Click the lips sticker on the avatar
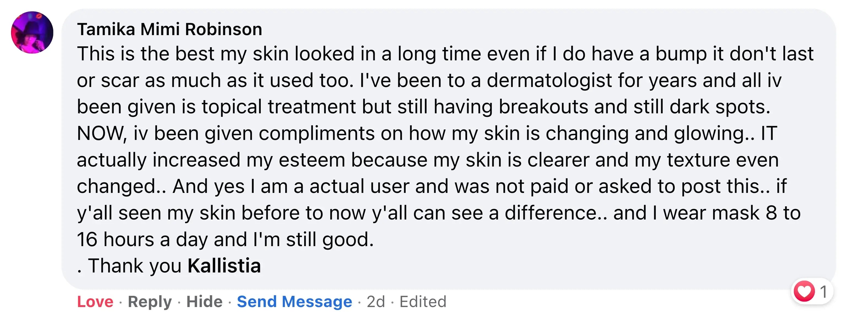The image size is (852, 315). 39,16
